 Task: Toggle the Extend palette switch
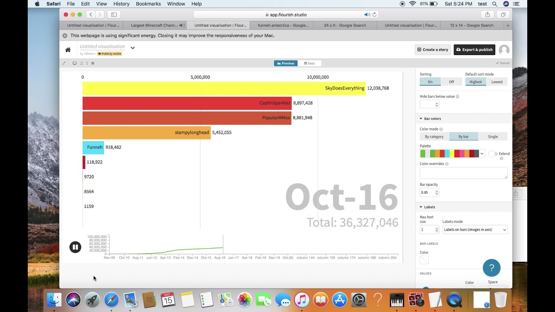(493, 154)
